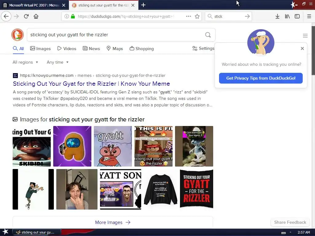Screen dimensions: 315x236
Task: Open the black sweatshirt thumbnail
Action: click(161, 189)
